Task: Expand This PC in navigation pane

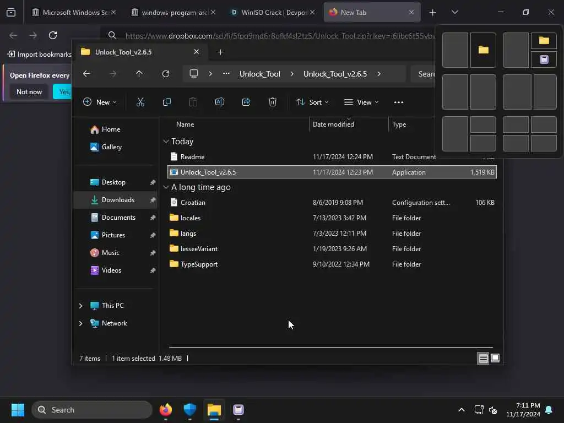Action: tap(80, 306)
